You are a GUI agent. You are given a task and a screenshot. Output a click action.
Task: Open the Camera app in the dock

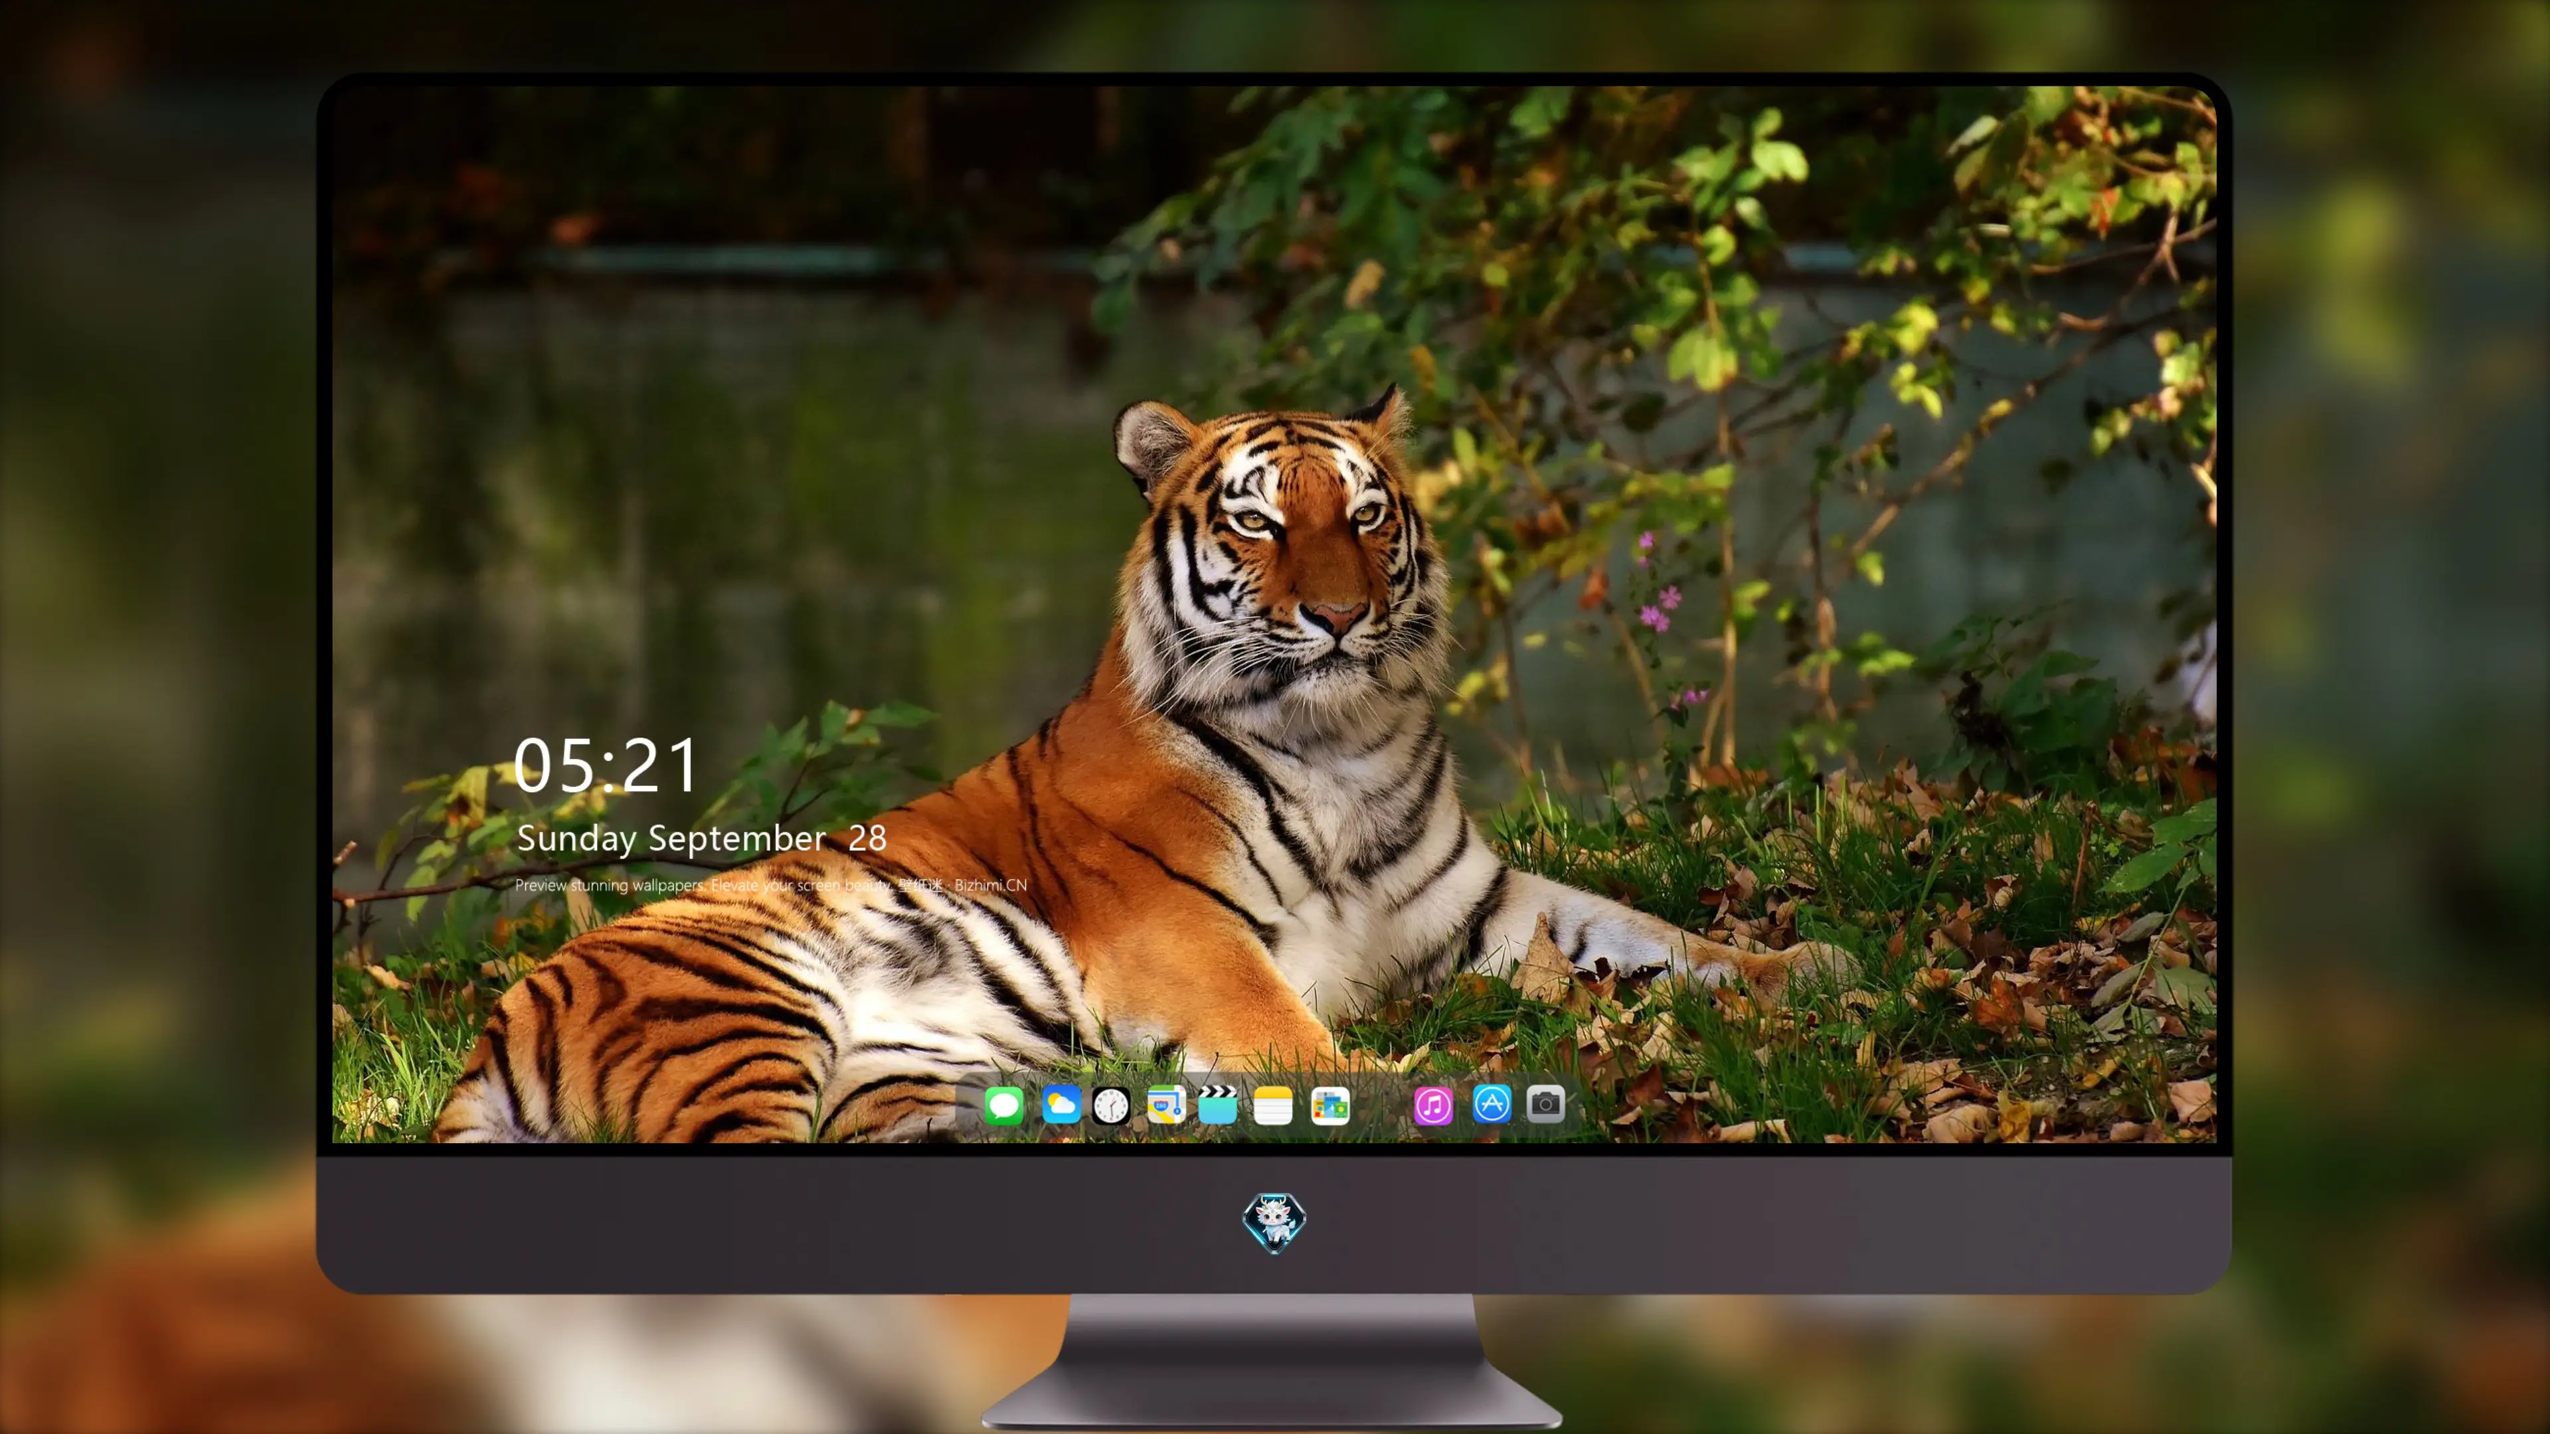coord(1545,1105)
